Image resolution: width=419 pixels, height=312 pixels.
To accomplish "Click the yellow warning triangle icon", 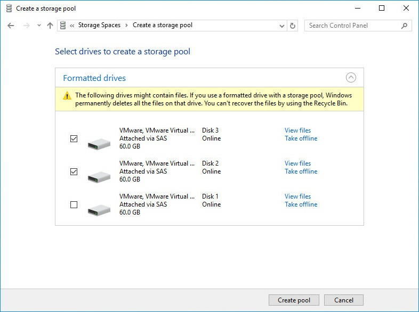I will 67,95.
